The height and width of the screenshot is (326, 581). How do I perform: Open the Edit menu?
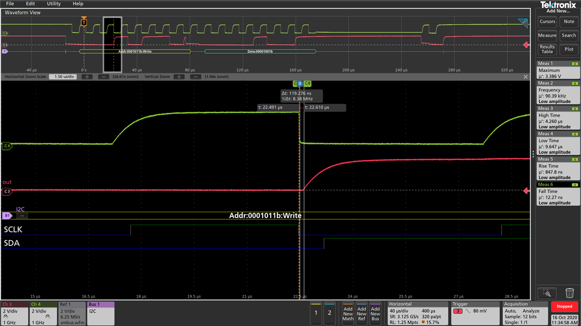[x=31, y=3]
